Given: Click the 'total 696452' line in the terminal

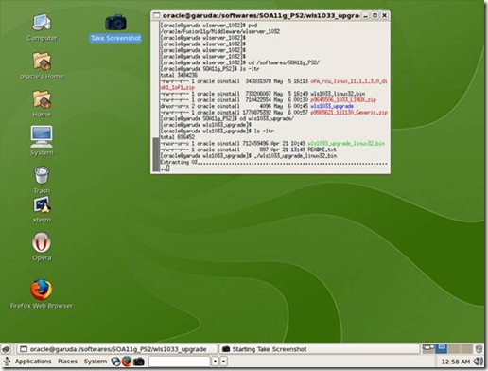Looking at the screenshot, I should (x=178, y=137).
